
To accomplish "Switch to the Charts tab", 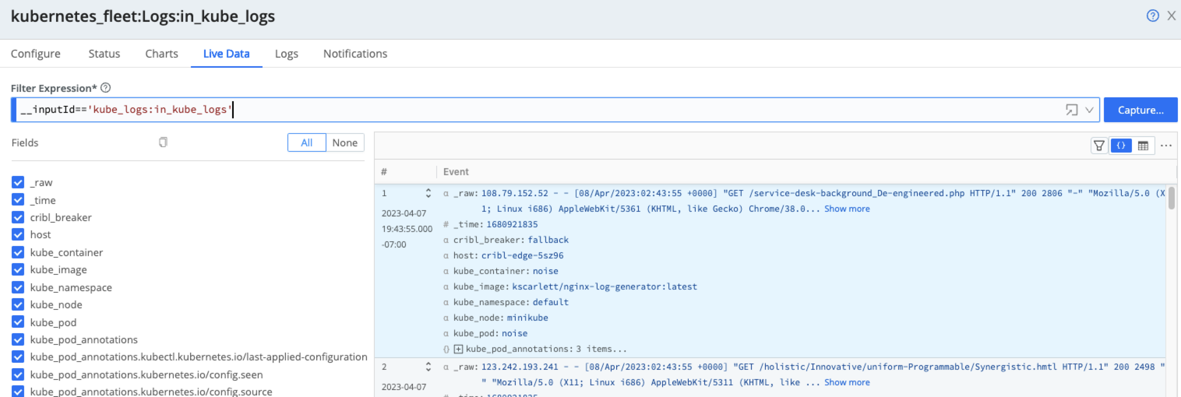I will point(161,54).
